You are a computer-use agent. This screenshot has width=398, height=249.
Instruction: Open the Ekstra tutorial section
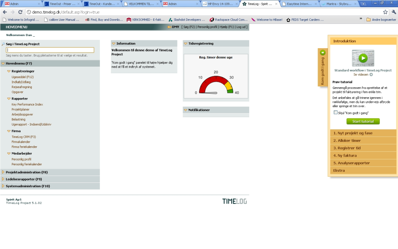[x=363, y=171]
